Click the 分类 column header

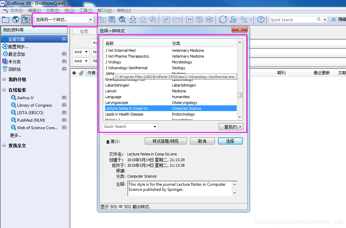[203, 43]
